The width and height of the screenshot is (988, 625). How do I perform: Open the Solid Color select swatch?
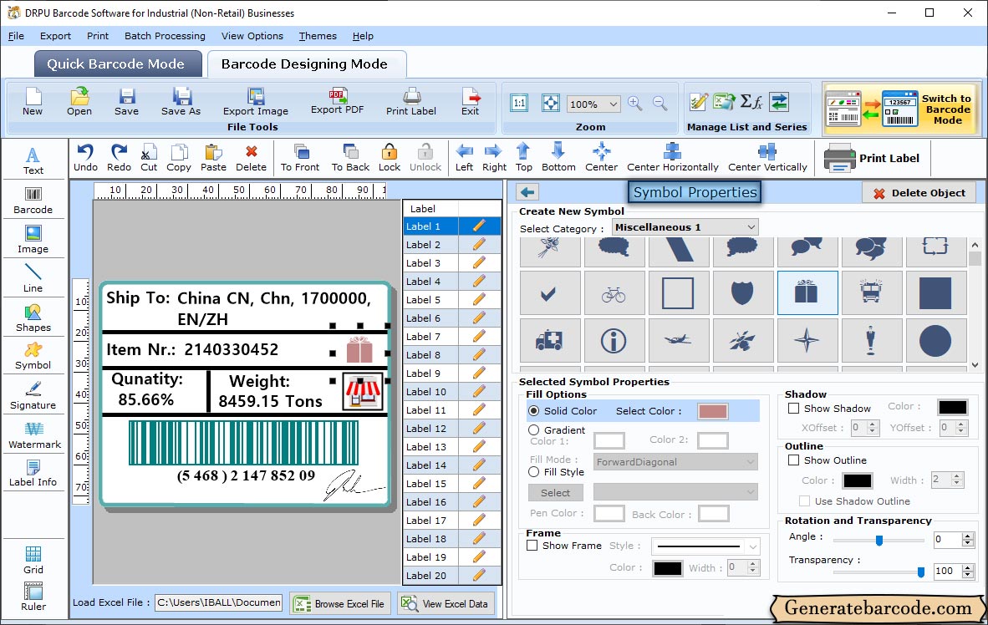click(x=713, y=411)
